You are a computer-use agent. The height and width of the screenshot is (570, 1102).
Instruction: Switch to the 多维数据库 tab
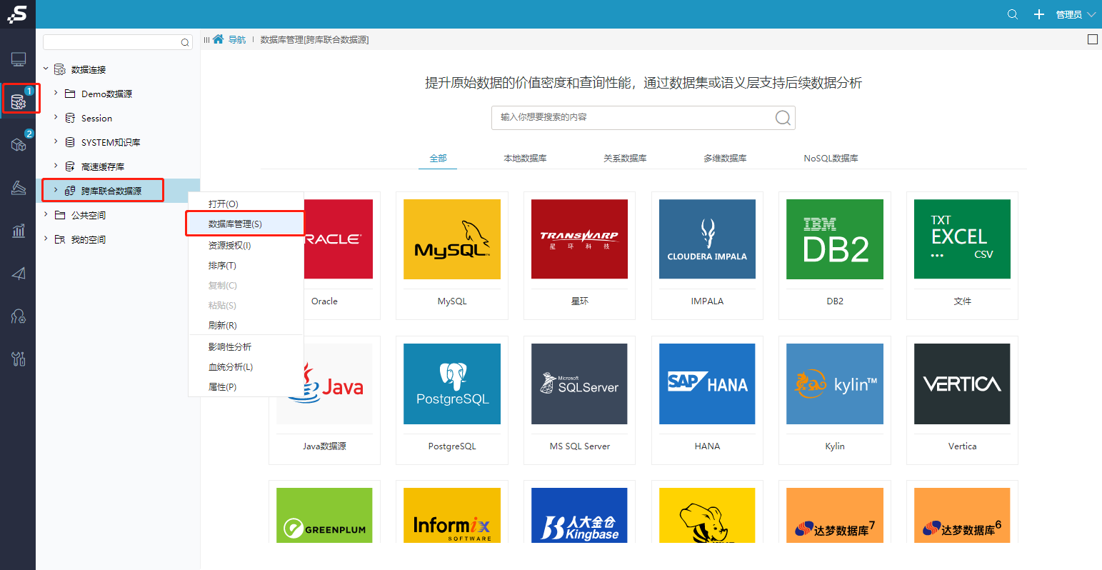pos(725,159)
